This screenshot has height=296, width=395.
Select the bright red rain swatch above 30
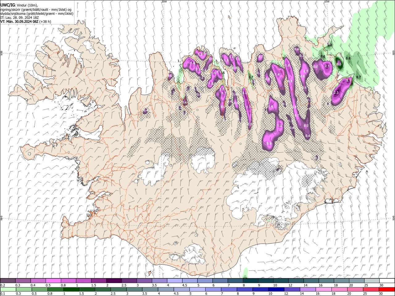click(386, 289)
